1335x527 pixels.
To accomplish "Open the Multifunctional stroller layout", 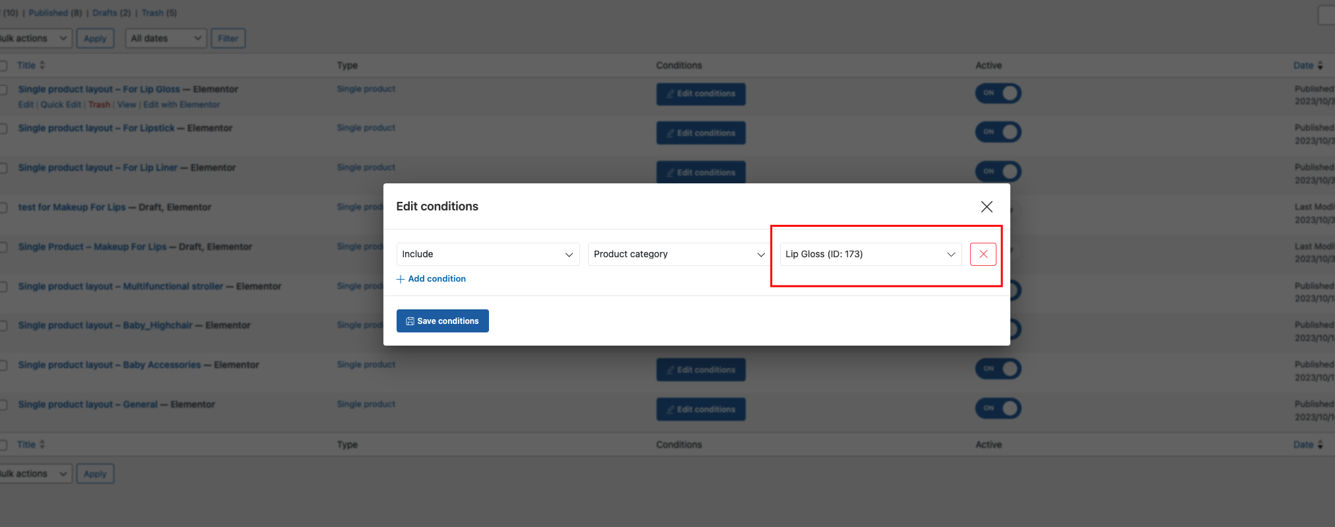I will coord(121,286).
